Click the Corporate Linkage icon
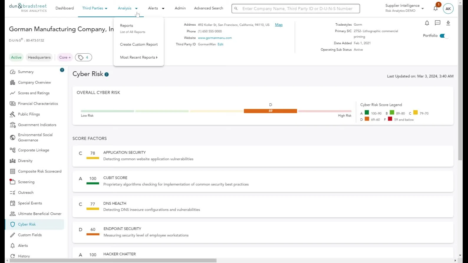The height and width of the screenshot is (263, 468). (12, 150)
